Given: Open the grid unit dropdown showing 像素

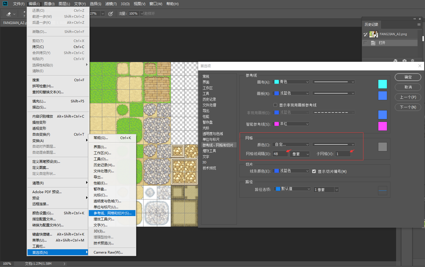Looking at the screenshot, I should [300, 154].
